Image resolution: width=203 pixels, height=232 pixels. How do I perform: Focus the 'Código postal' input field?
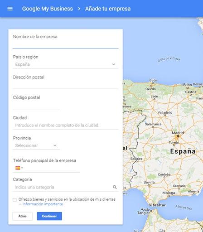(x=36, y=105)
